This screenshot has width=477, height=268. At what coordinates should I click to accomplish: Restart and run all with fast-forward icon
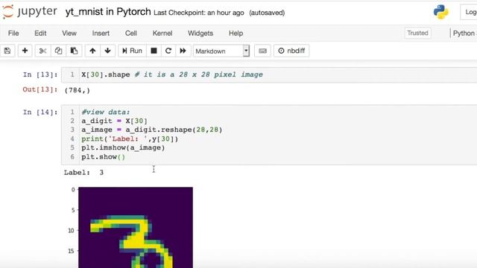coord(183,51)
